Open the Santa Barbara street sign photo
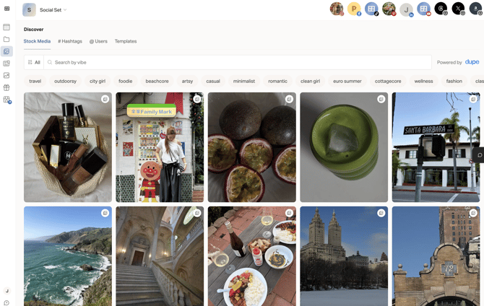The height and width of the screenshot is (306, 484). pos(436,147)
